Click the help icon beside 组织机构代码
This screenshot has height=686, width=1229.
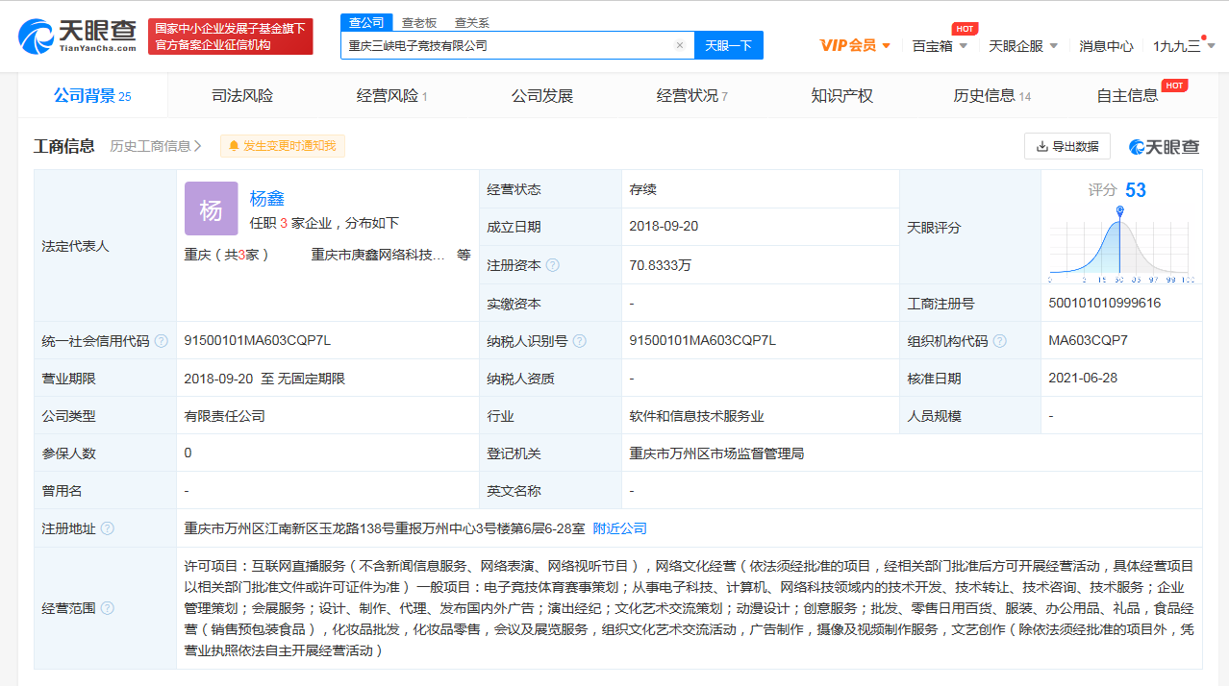[x=999, y=341]
